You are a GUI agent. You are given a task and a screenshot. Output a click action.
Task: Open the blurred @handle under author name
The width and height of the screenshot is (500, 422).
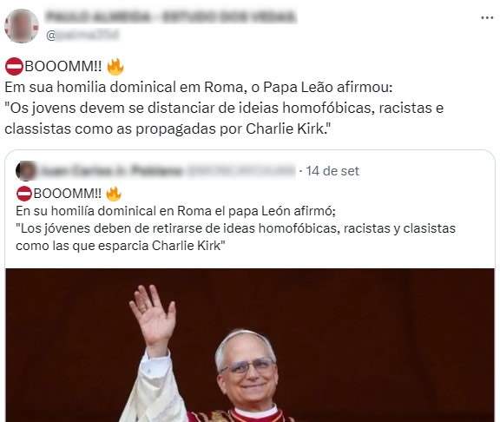coord(82,35)
